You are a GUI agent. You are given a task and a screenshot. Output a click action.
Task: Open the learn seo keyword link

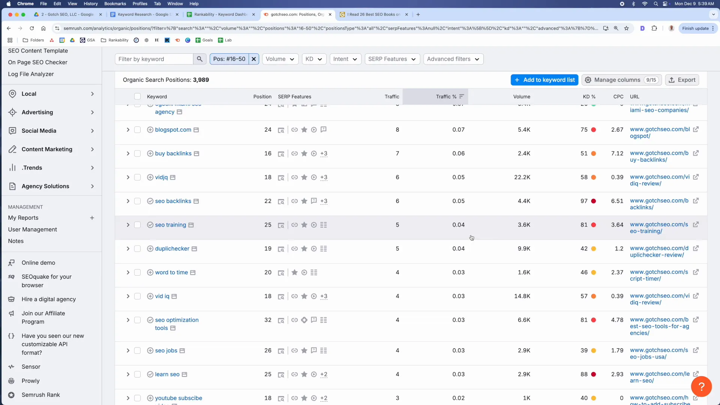[x=167, y=374]
